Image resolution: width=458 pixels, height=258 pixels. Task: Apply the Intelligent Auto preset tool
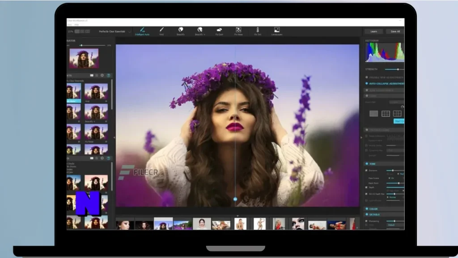click(142, 31)
